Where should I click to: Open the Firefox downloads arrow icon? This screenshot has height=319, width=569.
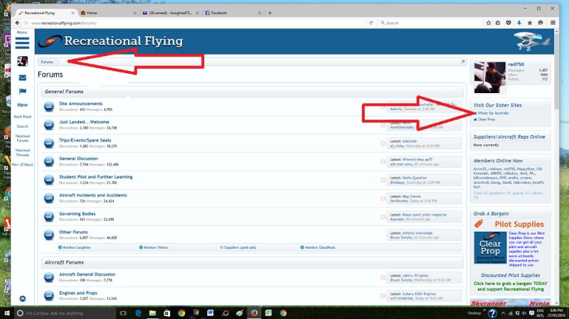pyautogui.click(x=519, y=23)
